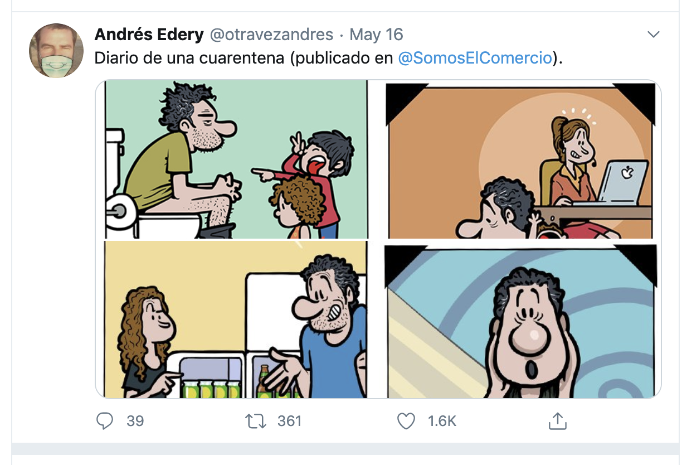Open Andrés Edery's profile picture
The width and height of the screenshot is (682, 465).
(56, 51)
